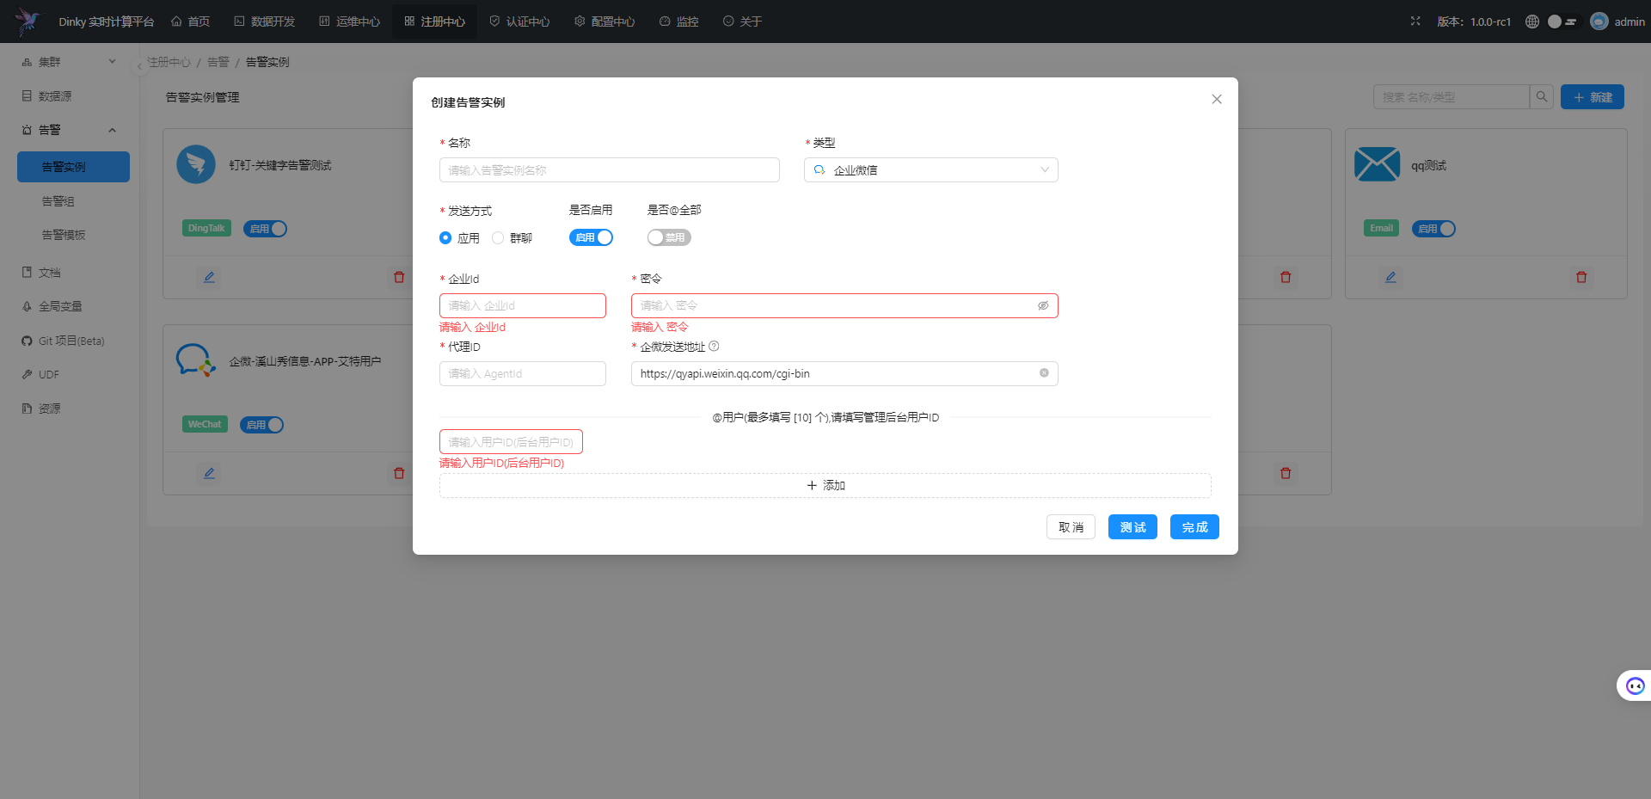Toggle the 是否@全部 switch
Viewport: 1651px width, 799px height.
tap(669, 237)
